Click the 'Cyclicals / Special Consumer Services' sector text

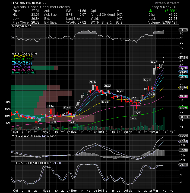pyautogui.click(x=41, y=7)
